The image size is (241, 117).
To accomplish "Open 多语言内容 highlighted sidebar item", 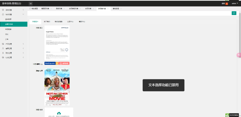I will pyautogui.click(x=14, y=24).
